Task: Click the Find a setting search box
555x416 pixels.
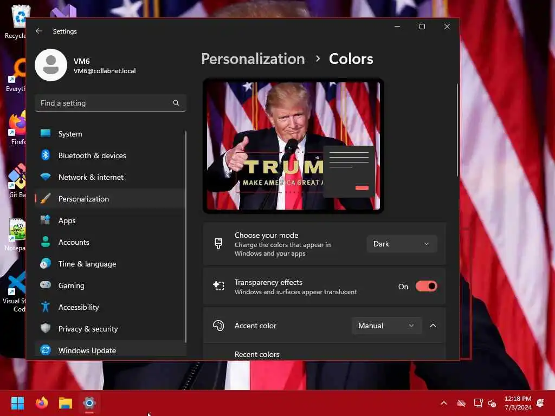Action: pos(111,103)
